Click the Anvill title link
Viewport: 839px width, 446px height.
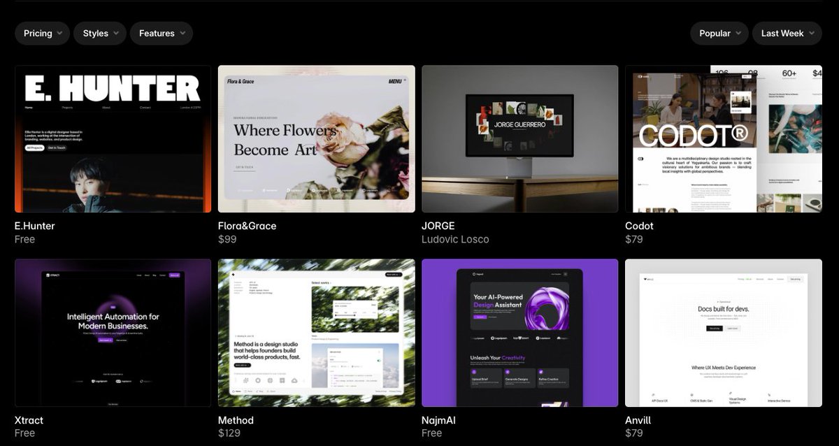pyautogui.click(x=638, y=420)
